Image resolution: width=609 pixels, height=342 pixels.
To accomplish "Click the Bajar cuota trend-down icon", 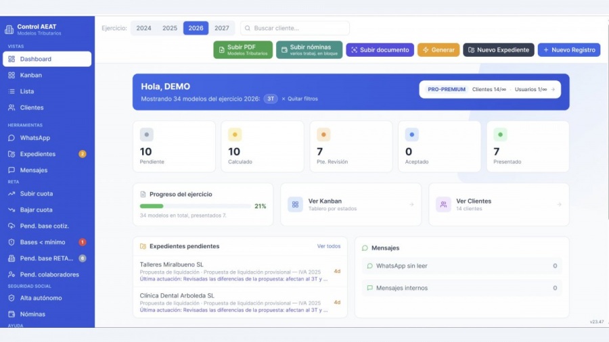I will (x=12, y=210).
